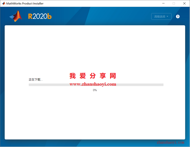Click the R2020b release label
Screen dimensions: 190x147
click(x=40, y=16)
